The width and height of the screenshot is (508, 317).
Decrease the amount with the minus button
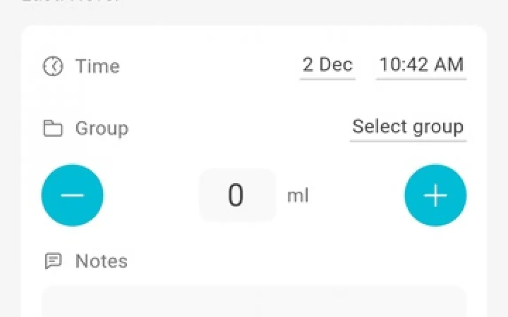72,195
